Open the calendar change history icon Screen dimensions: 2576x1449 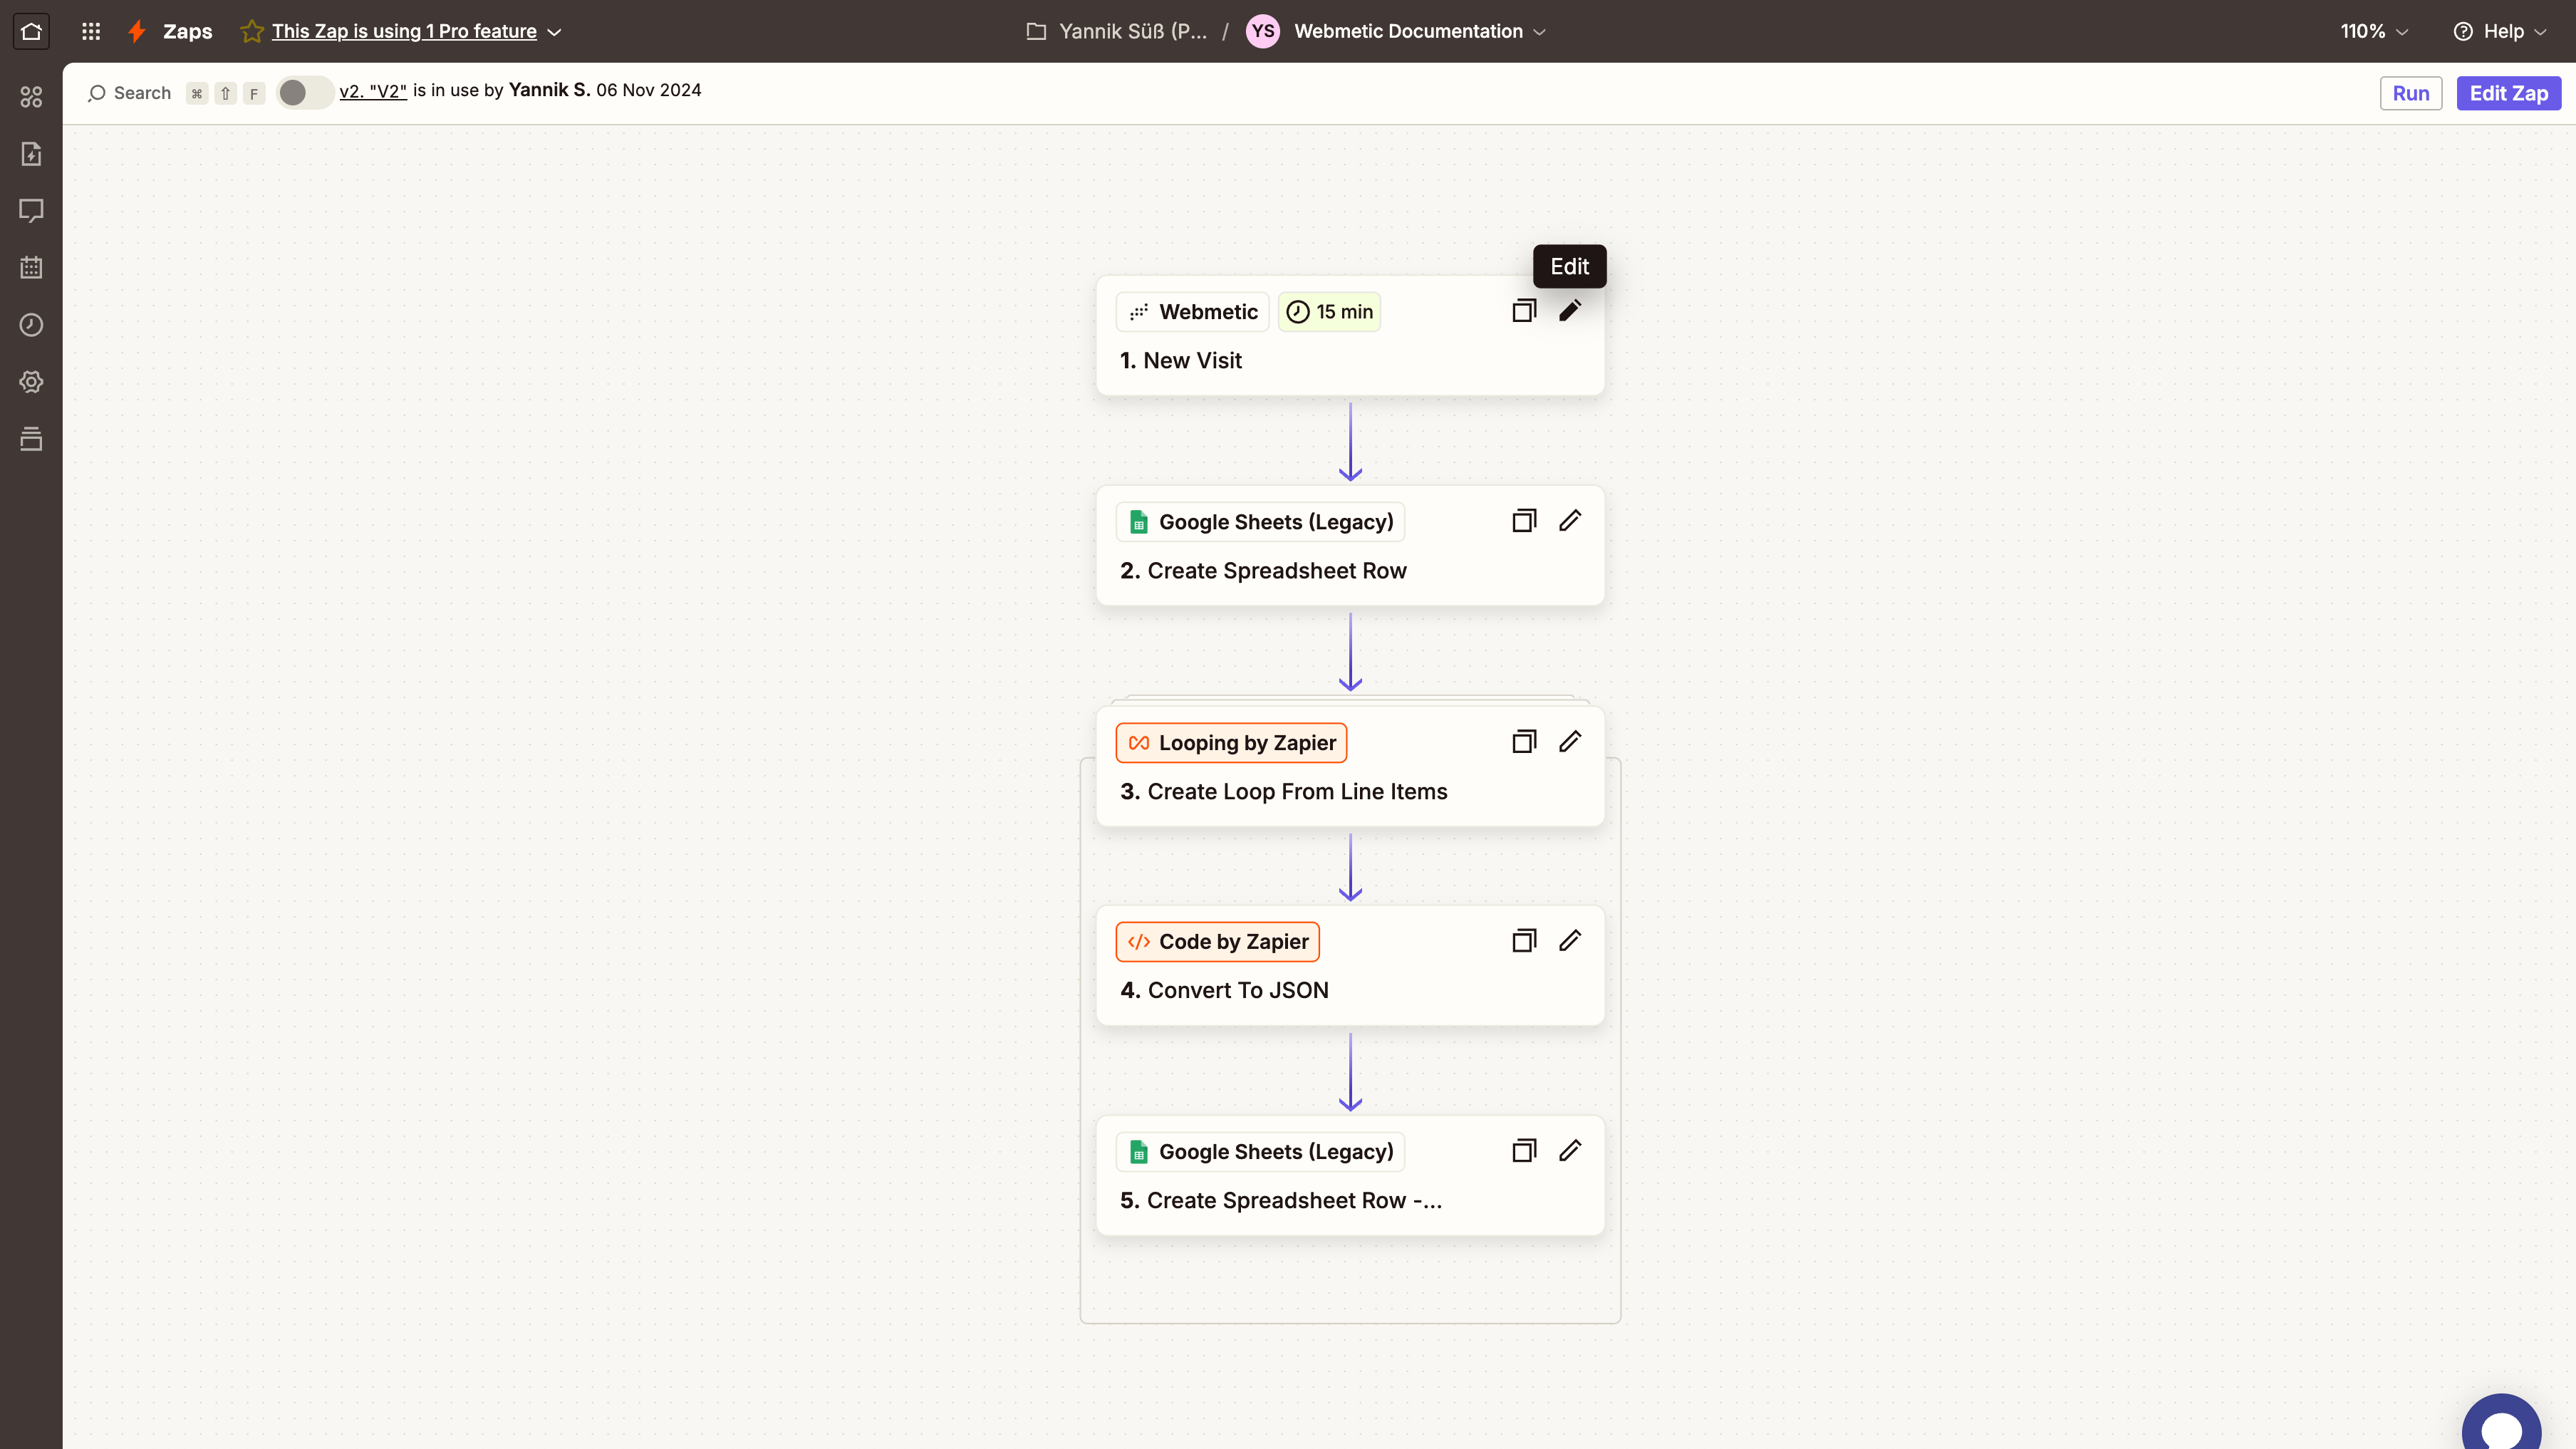[31, 267]
